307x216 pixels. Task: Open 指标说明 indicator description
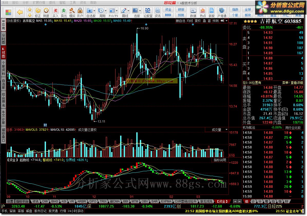coord(220,160)
